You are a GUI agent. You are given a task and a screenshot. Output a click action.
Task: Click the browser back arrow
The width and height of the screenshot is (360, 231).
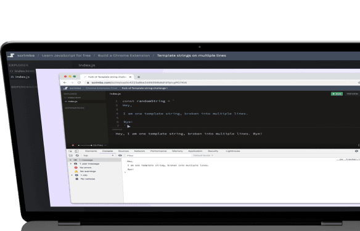[65, 82]
